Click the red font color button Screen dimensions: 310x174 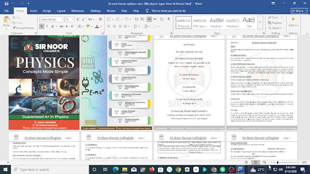97,26
